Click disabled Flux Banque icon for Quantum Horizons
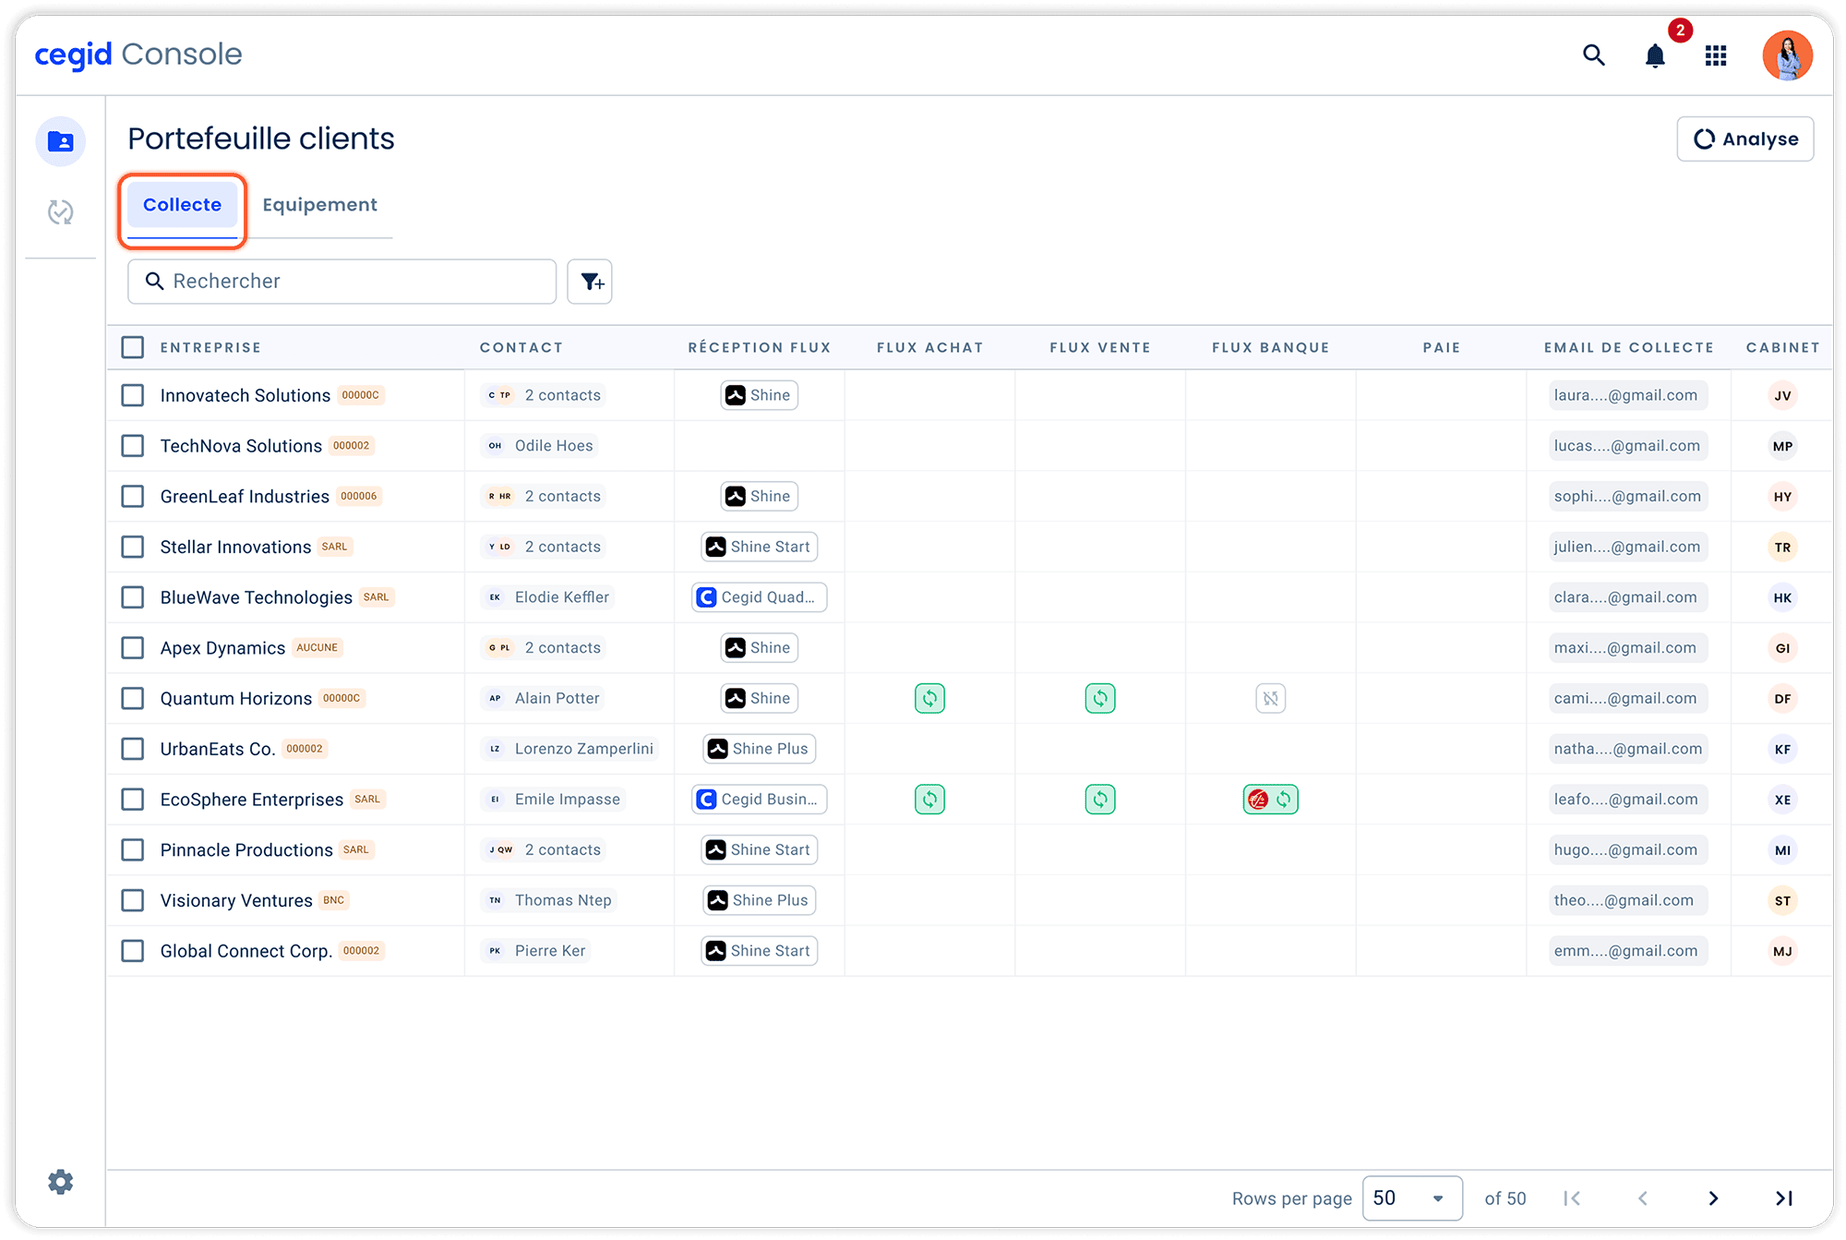The image size is (1846, 1240). coord(1271,698)
